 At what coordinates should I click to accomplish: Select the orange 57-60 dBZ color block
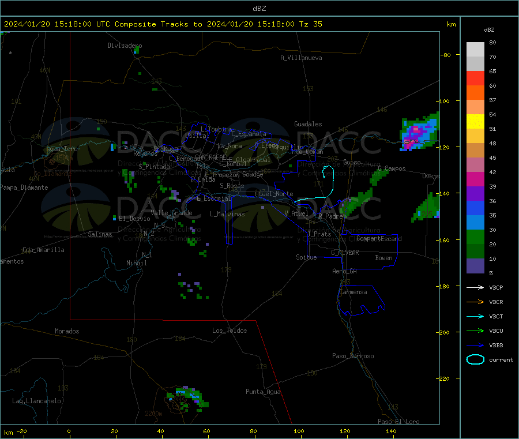tap(475, 93)
